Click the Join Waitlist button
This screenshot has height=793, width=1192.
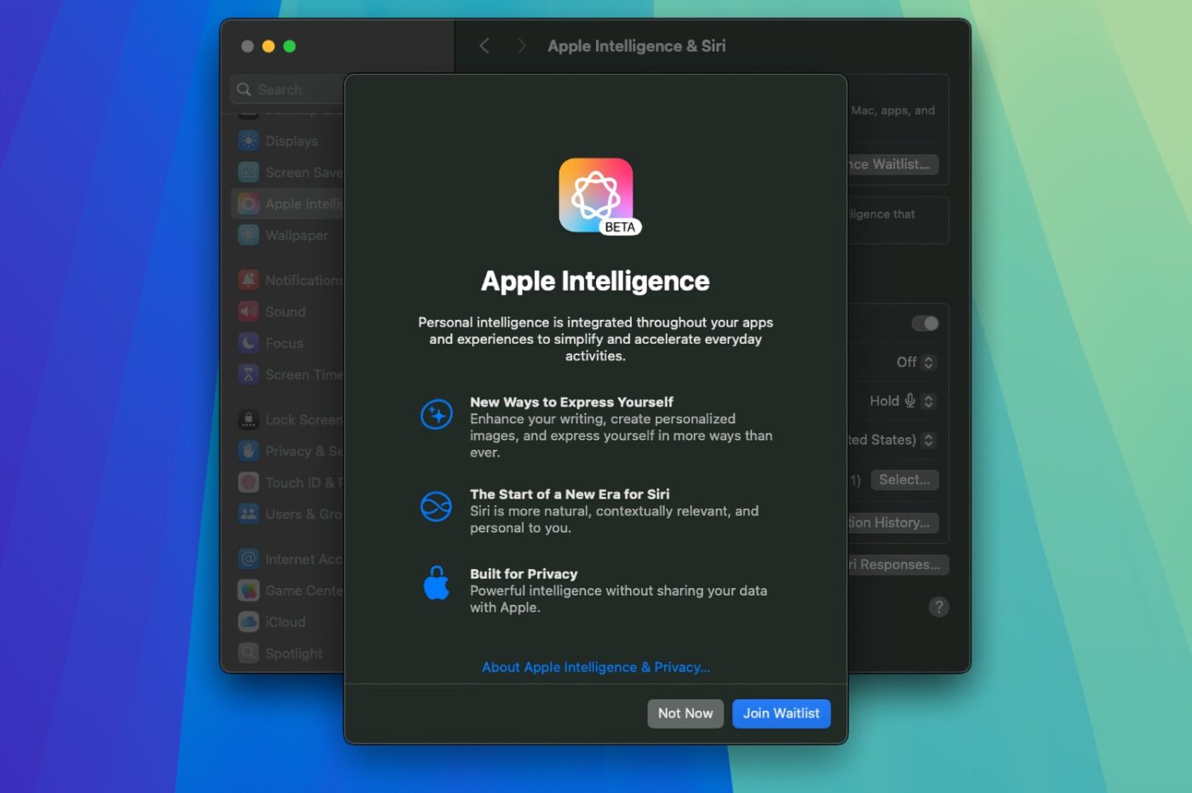click(781, 713)
